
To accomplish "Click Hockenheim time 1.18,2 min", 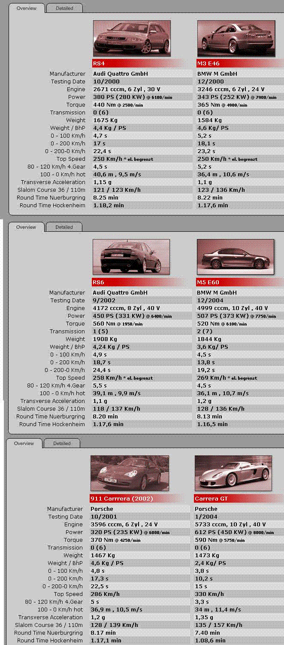I will coord(109,206).
